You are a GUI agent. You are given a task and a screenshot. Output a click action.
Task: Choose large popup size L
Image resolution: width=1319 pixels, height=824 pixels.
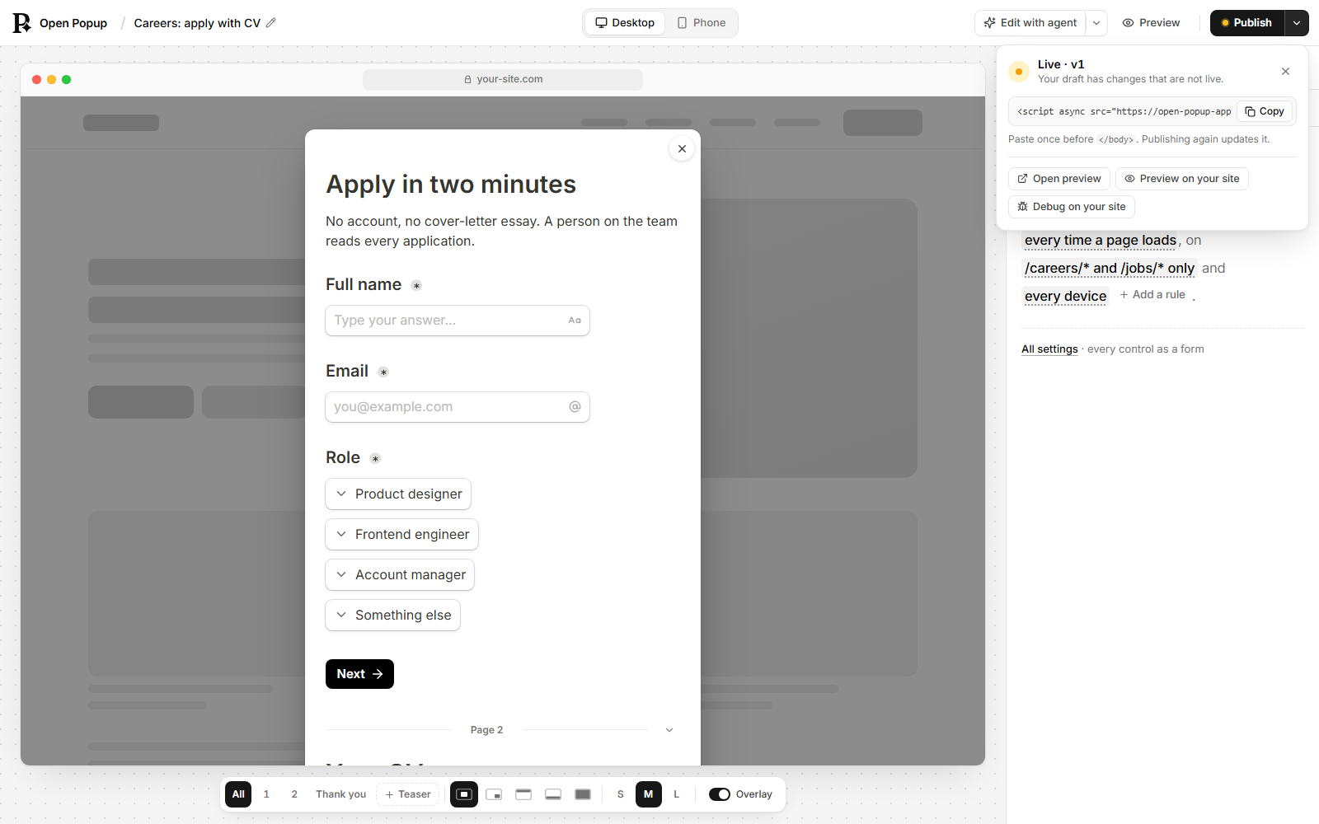tap(677, 794)
